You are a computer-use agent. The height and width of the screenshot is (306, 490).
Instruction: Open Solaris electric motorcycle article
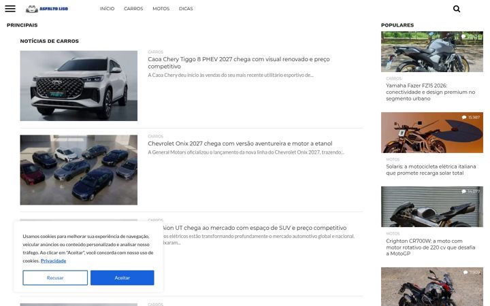431,170
